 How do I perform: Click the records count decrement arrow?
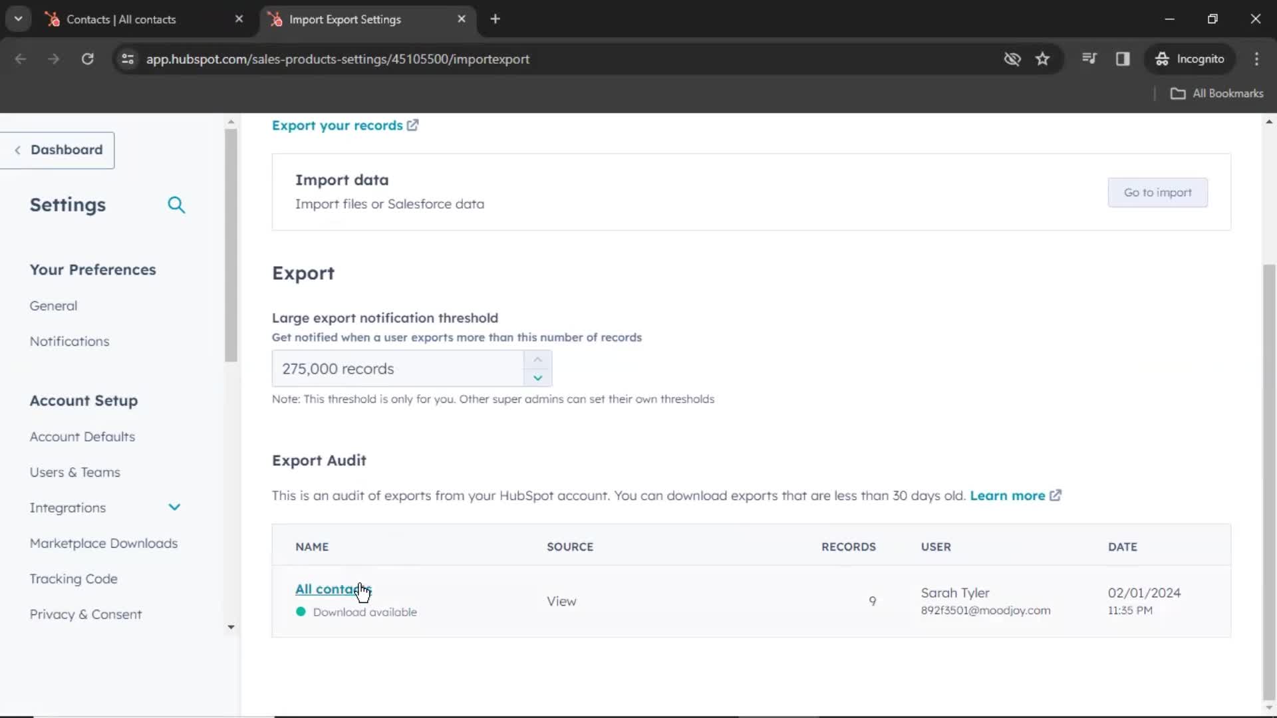coord(537,377)
